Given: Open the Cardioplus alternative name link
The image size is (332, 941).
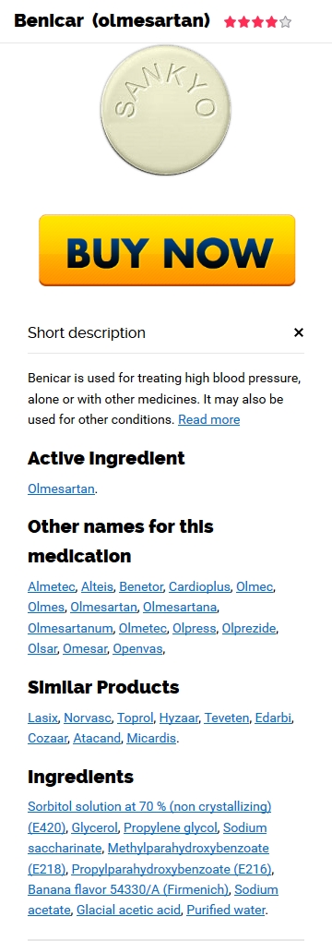Looking at the screenshot, I should tap(199, 586).
